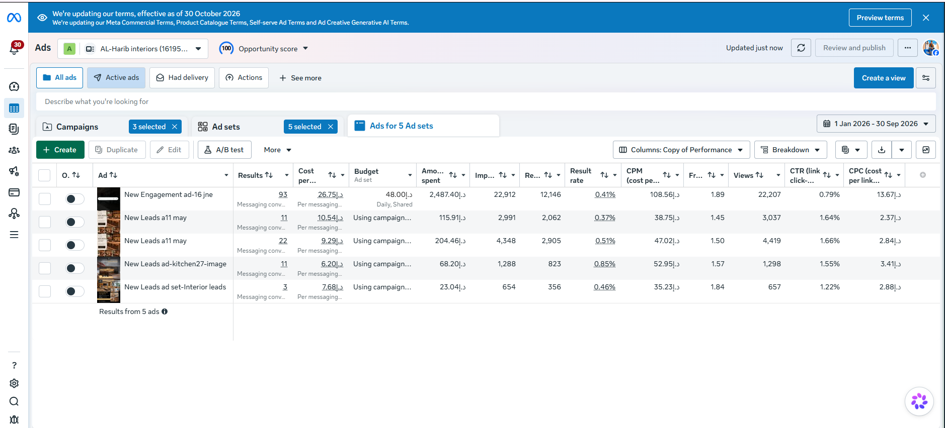
Task: Open the Meta AI assistant bubble
Action: coord(919,401)
